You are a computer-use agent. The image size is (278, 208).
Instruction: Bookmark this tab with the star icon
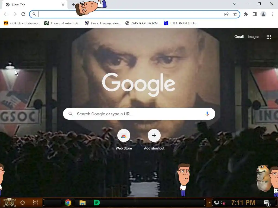pos(235,14)
